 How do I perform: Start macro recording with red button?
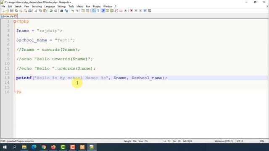click(x=132, y=10)
